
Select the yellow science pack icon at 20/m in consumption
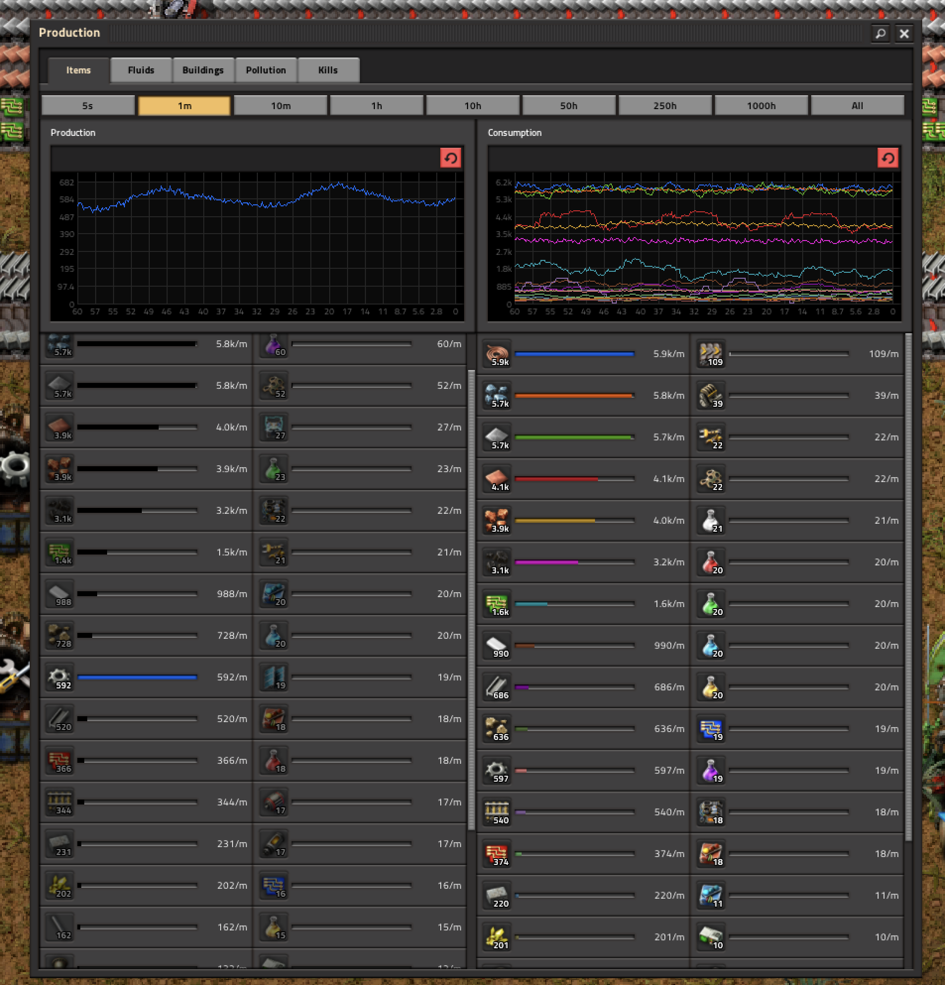pyautogui.click(x=711, y=687)
